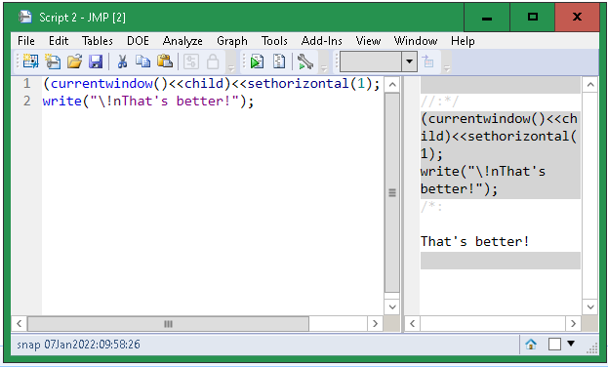The height and width of the screenshot is (367, 608).
Task: Click the padlock lock icon
Action: (x=213, y=61)
